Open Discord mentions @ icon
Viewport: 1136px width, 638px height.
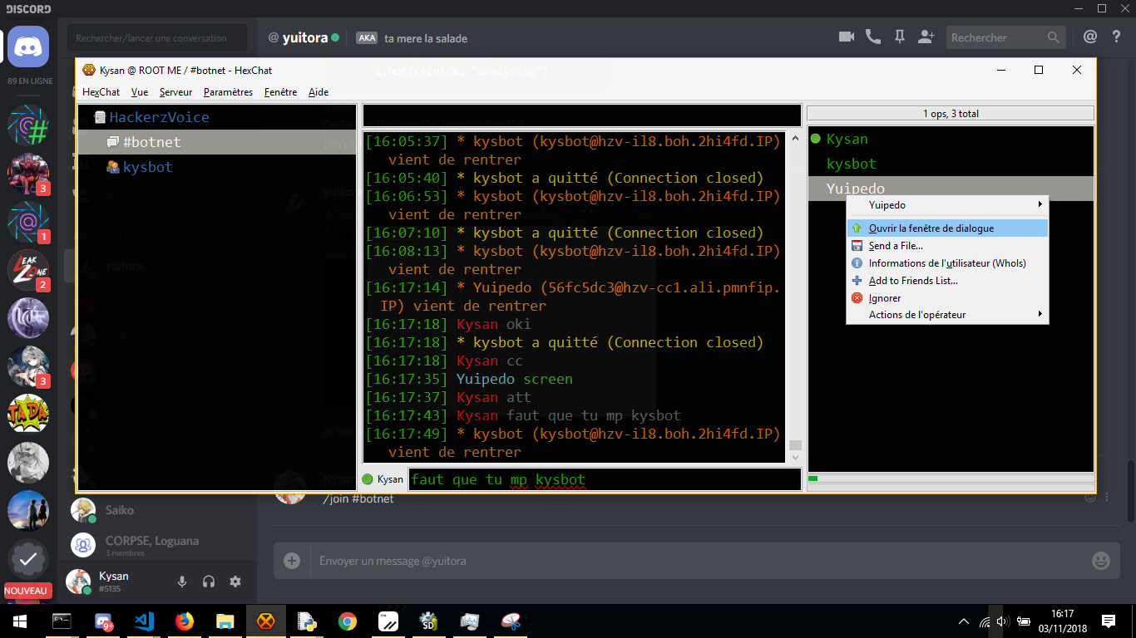click(x=1090, y=37)
